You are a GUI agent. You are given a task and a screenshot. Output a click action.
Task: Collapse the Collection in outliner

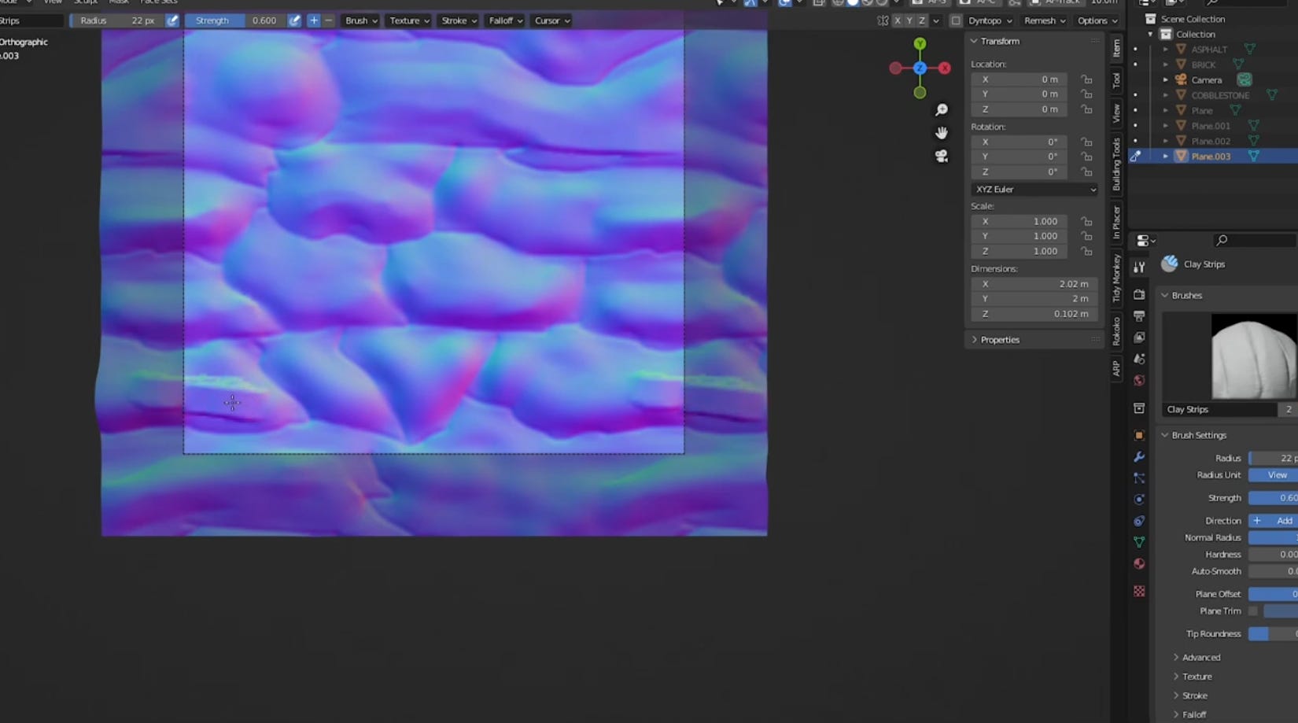1150,35
